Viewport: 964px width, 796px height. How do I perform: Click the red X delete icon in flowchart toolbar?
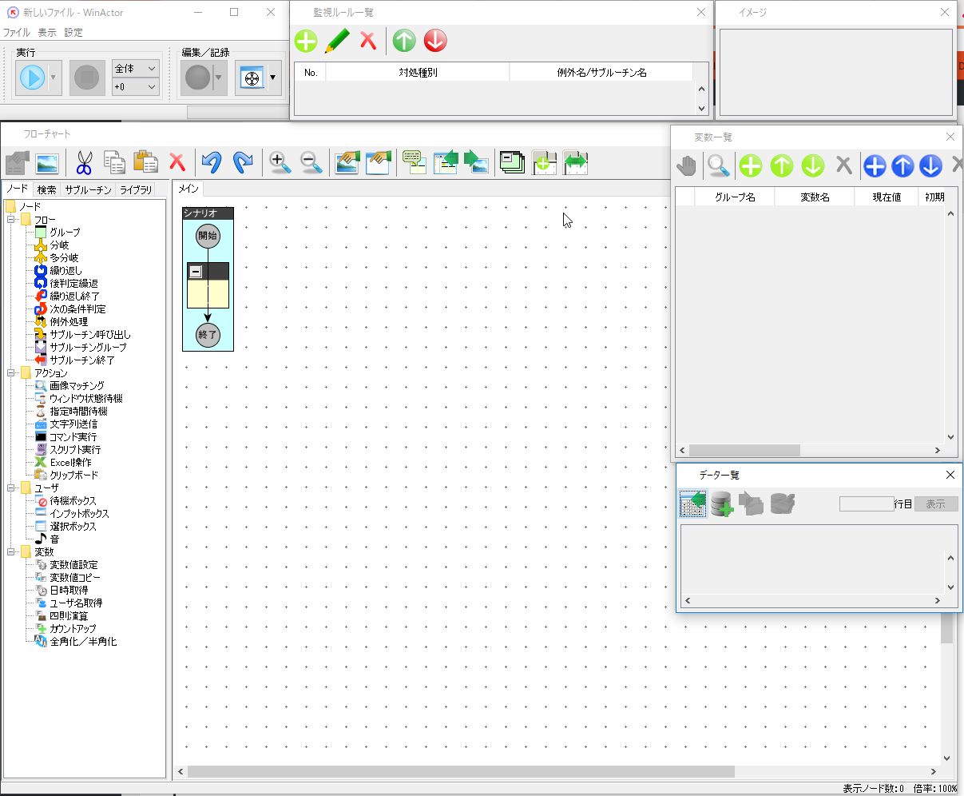click(x=177, y=163)
